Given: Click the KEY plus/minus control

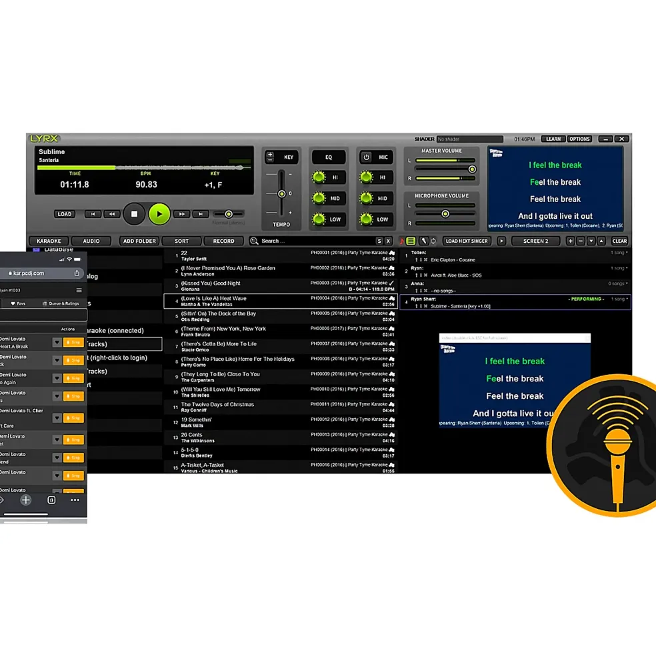Looking at the screenshot, I should (270, 157).
